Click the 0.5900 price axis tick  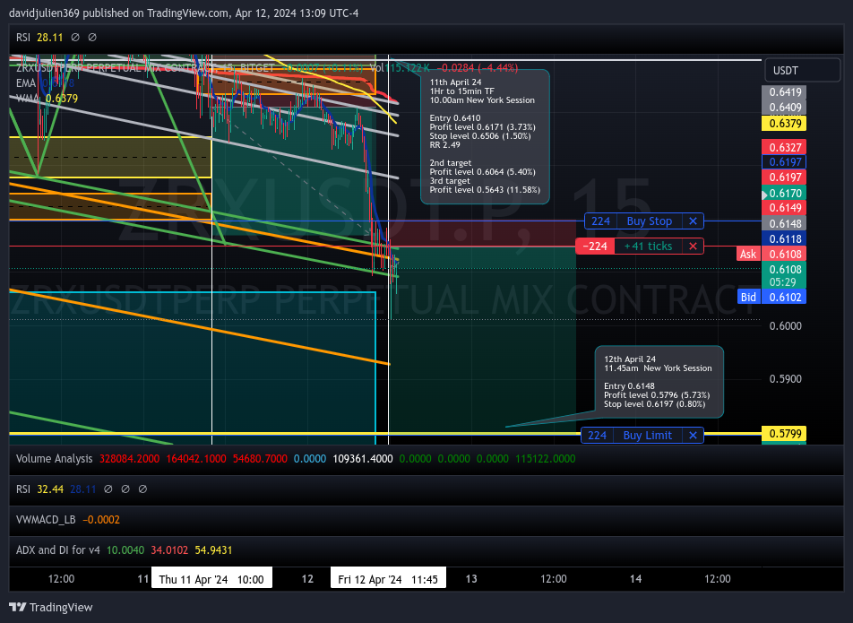[786, 378]
